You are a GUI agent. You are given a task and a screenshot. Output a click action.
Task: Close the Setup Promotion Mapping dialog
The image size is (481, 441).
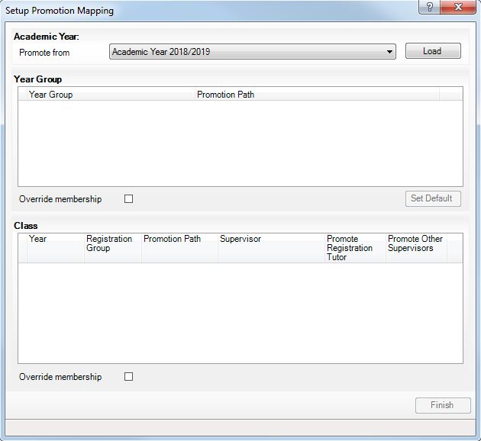[x=458, y=7]
